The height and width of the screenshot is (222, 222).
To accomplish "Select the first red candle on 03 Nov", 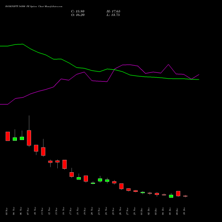I will pos(8,136).
